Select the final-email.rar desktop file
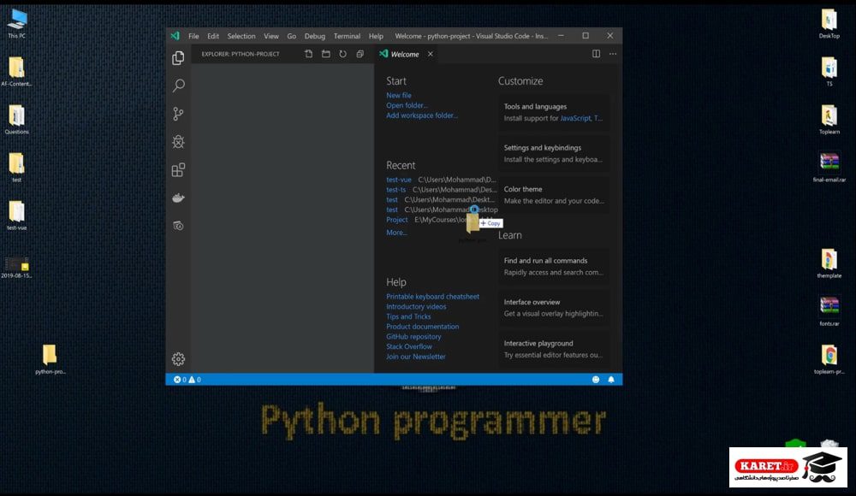The height and width of the screenshot is (496, 856). coord(829,168)
